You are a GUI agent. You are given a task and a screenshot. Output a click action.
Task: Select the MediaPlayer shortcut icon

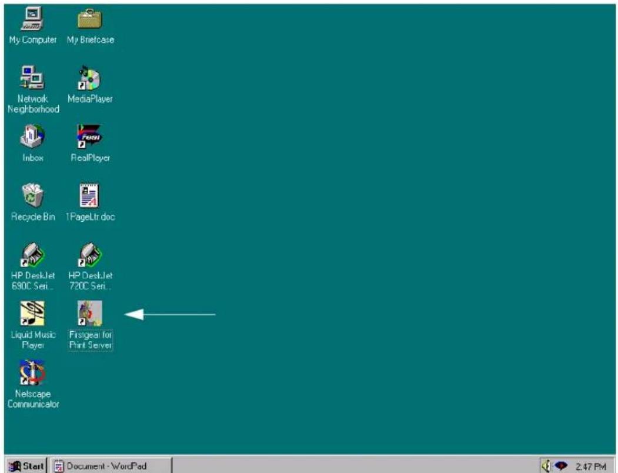[x=90, y=78]
